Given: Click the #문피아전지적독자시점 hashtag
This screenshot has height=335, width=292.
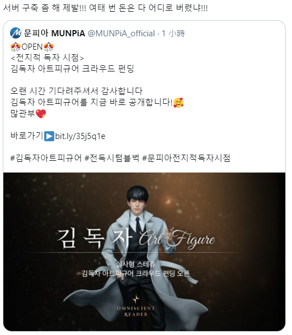Looking at the screenshot, I should pos(186,158).
